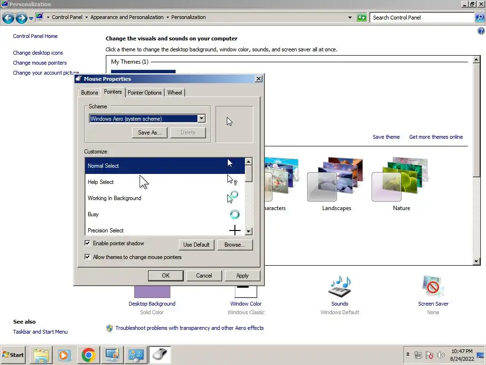Screen dimensions: 486x365
Task: Click the Cancel button
Action: point(204,276)
